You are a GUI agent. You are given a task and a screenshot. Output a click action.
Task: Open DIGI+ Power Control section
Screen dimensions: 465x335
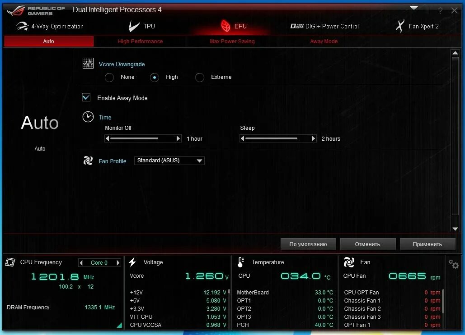pos(324,26)
